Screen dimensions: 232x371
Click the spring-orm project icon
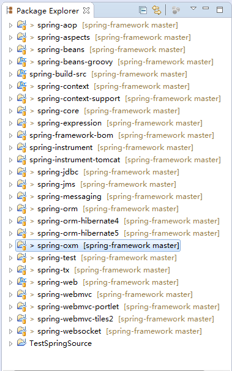tap(21, 208)
